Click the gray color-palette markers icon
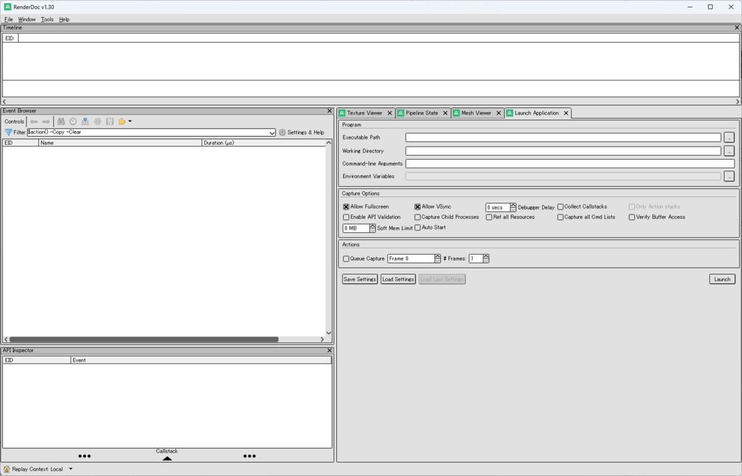This screenshot has width=742, height=476. [x=98, y=122]
